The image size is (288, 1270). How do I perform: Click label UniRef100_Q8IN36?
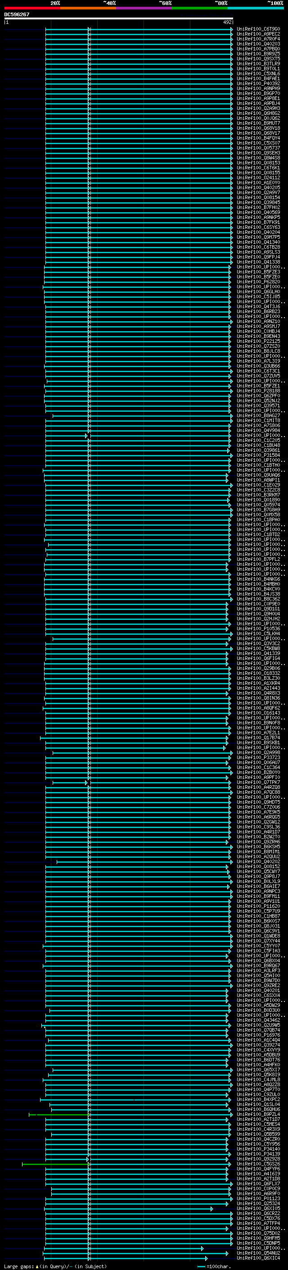pyautogui.click(x=258, y=697)
